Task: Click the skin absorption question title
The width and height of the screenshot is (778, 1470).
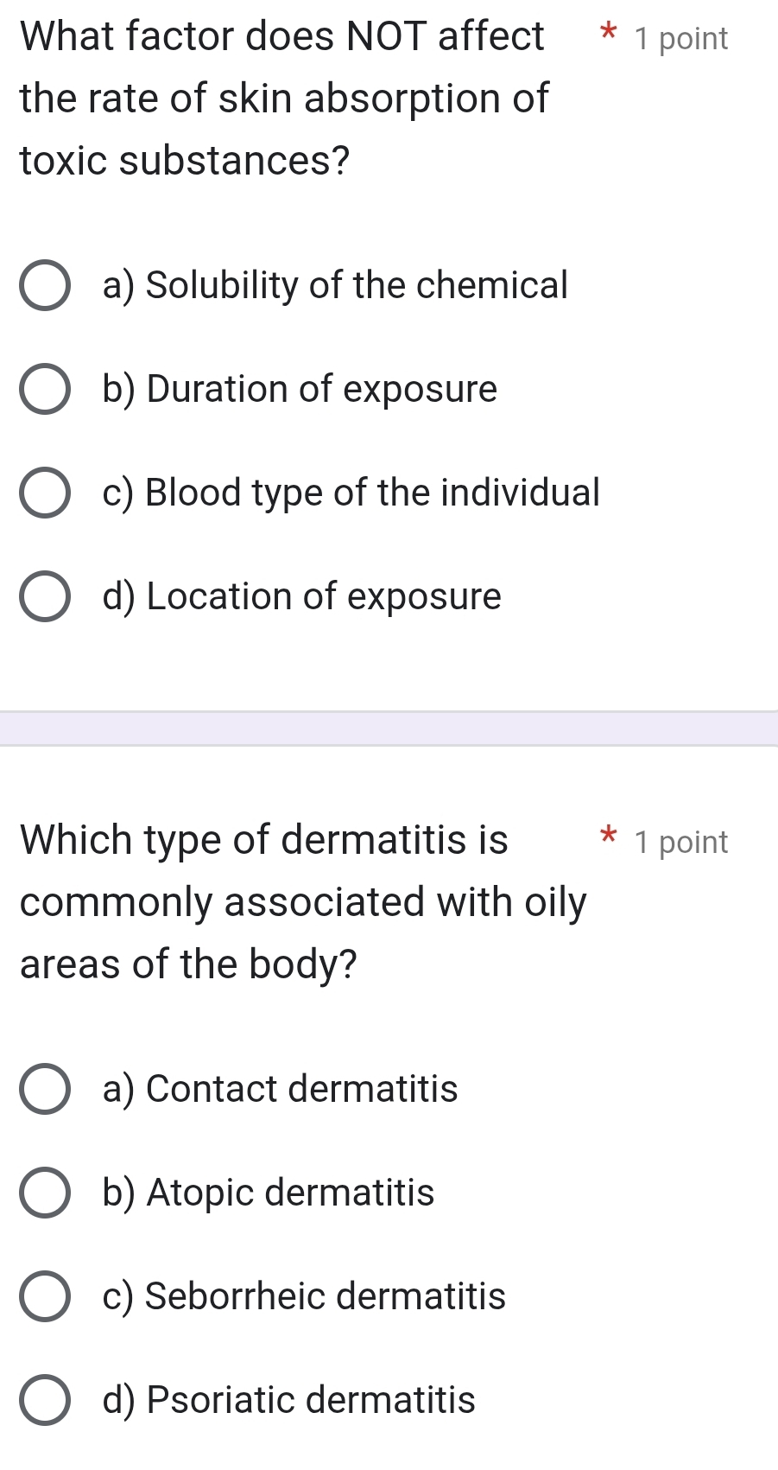Action: coord(284,99)
